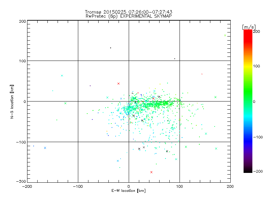
Task: Click the title line 'Tromsø 20150225 07:26:00-07:27:43'
Action: [128, 12]
